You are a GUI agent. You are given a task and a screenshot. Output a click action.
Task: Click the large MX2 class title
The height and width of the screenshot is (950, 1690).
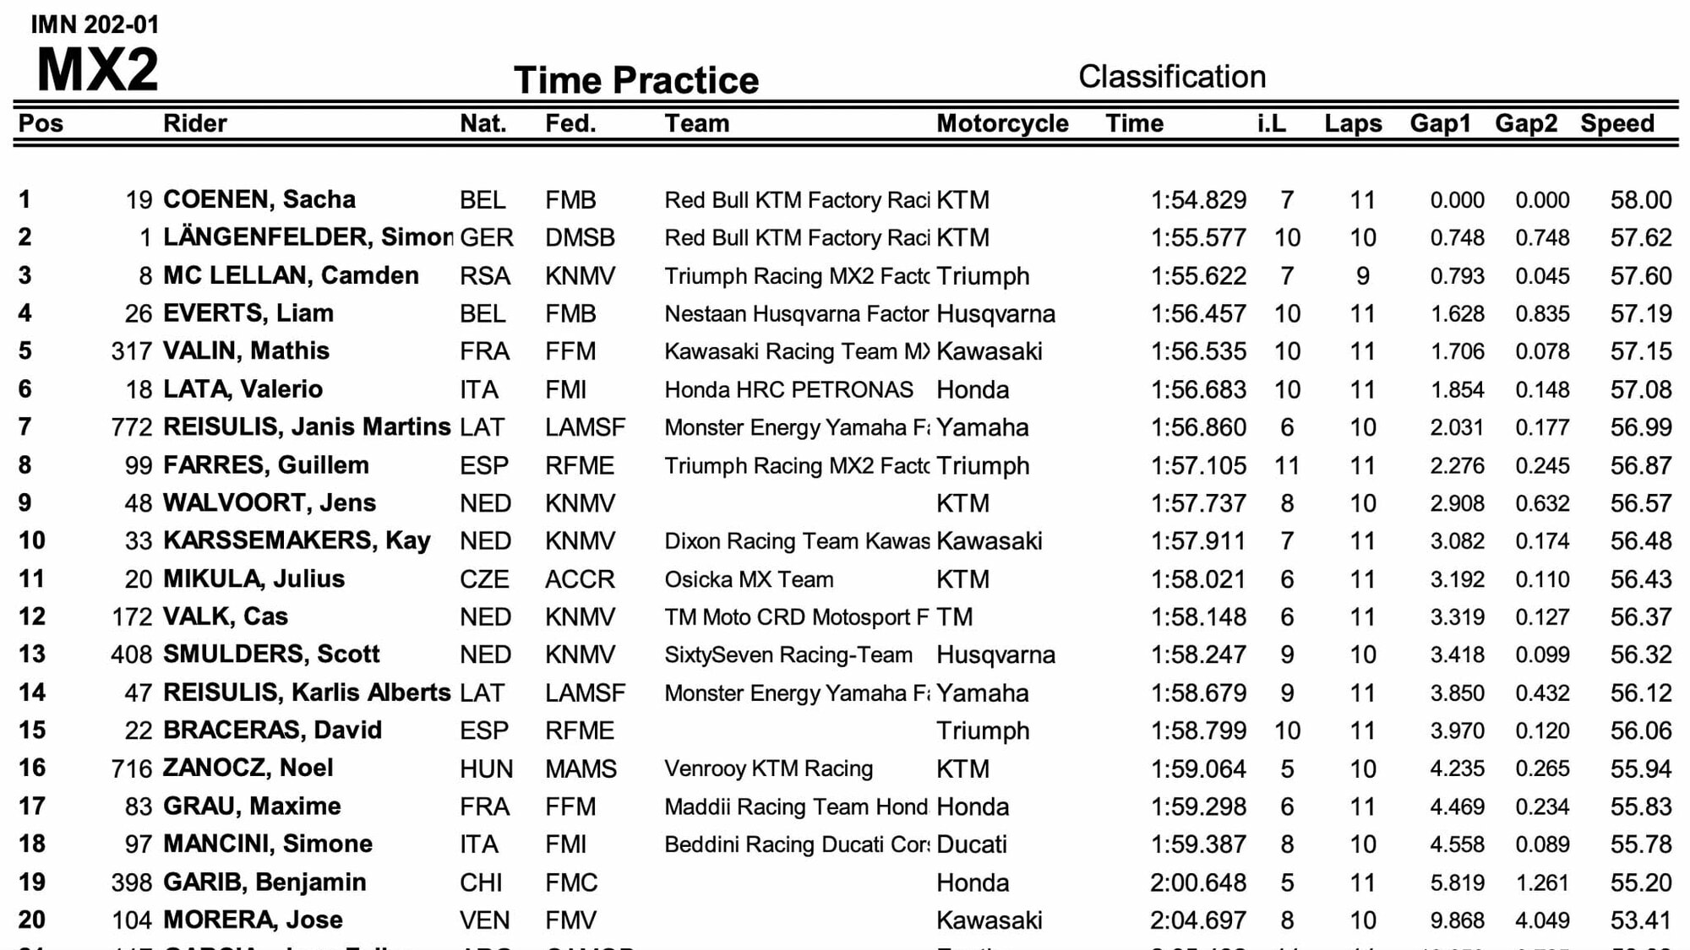pyautogui.click(x=97, y=69)
